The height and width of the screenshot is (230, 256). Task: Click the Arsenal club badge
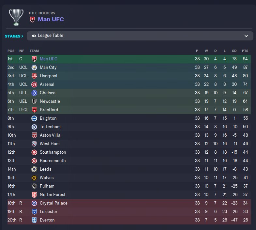click(x=34, y=84)
